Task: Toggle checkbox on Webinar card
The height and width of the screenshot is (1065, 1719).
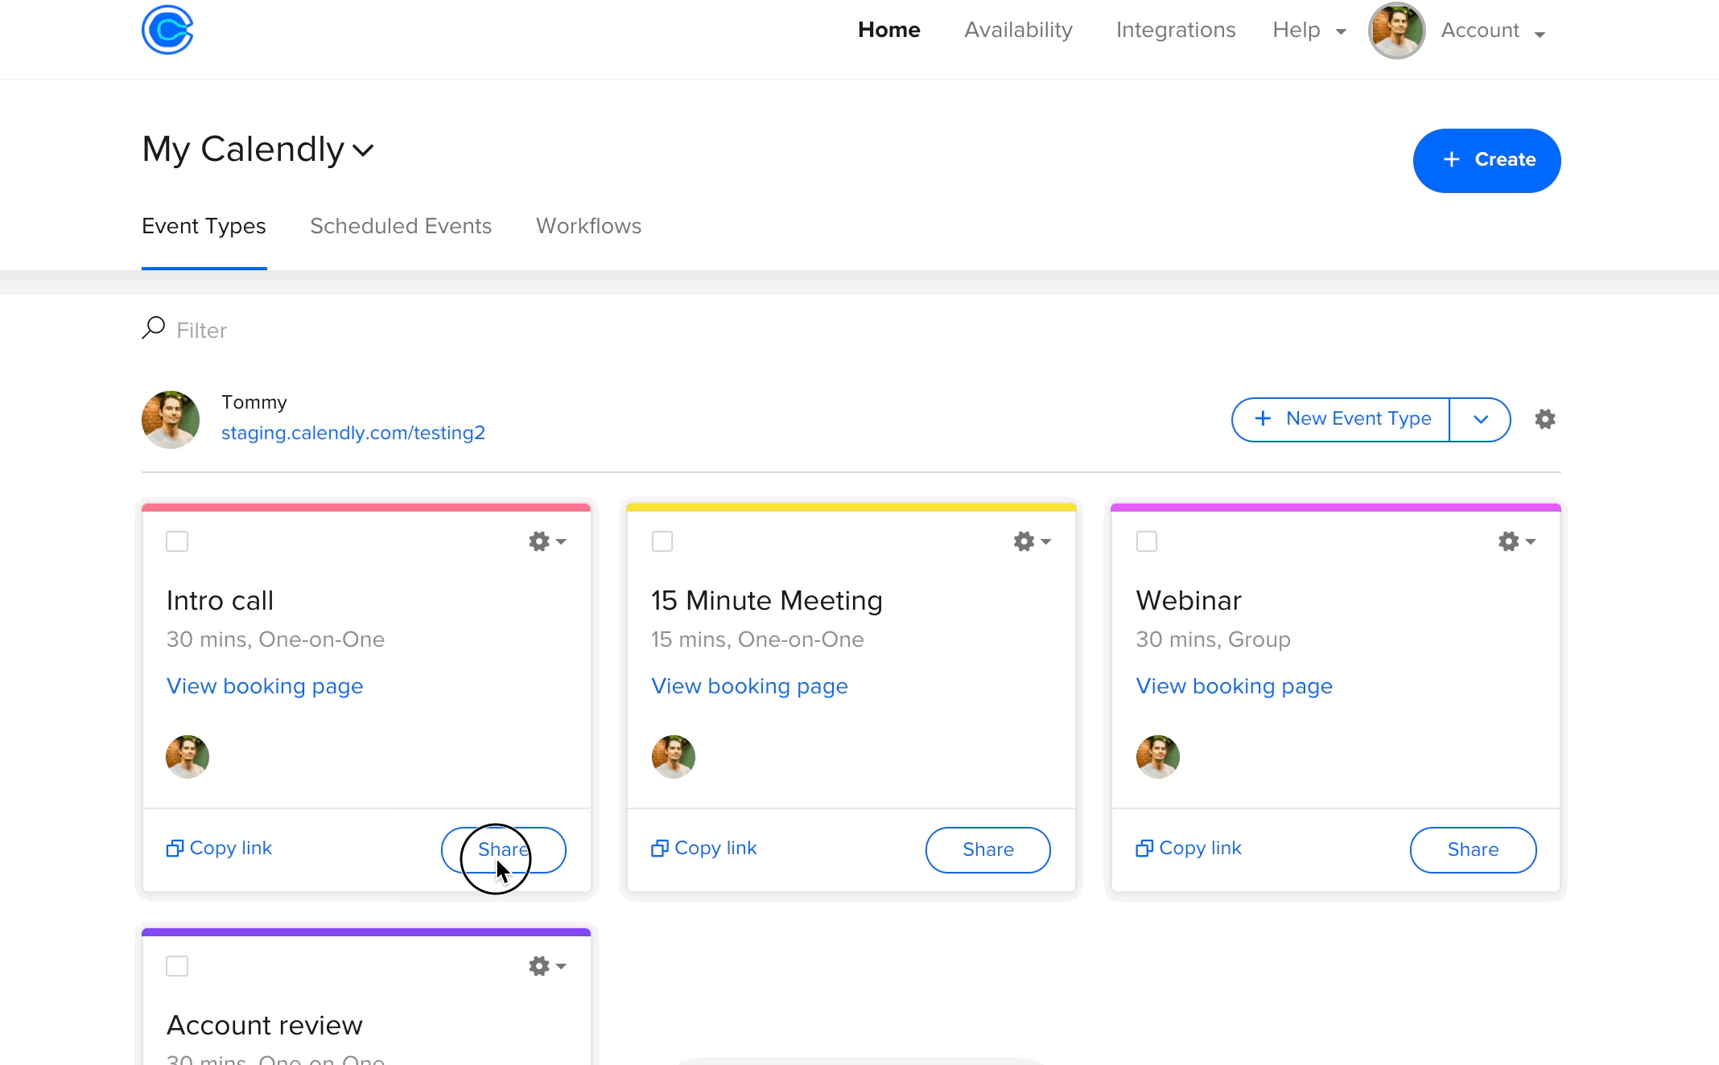Action: pos(1147,541)
